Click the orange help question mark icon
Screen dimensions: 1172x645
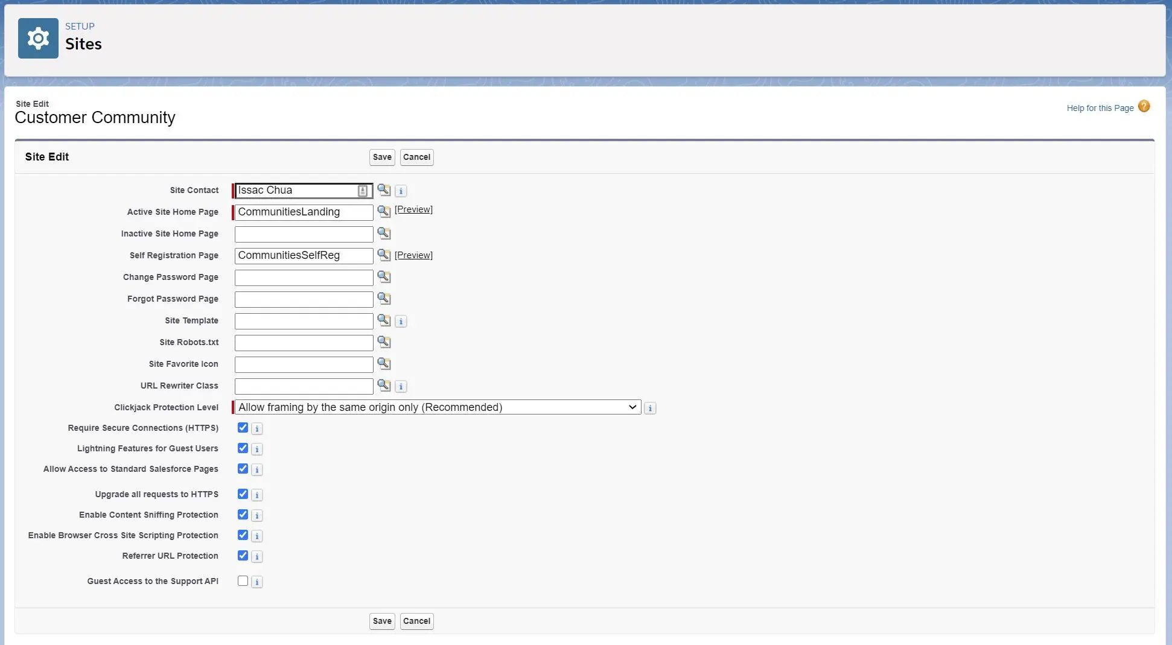(x=1144, y=106)
